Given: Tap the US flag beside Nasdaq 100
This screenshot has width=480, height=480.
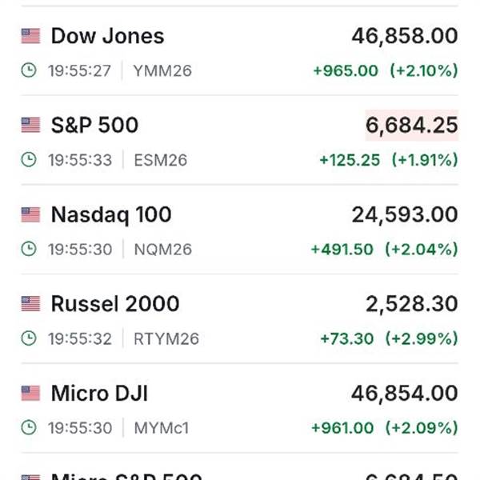Looking at the screenshot, I should 30,214.
